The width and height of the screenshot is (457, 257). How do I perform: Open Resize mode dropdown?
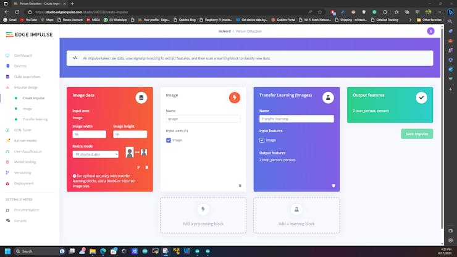tap(95, 154)
